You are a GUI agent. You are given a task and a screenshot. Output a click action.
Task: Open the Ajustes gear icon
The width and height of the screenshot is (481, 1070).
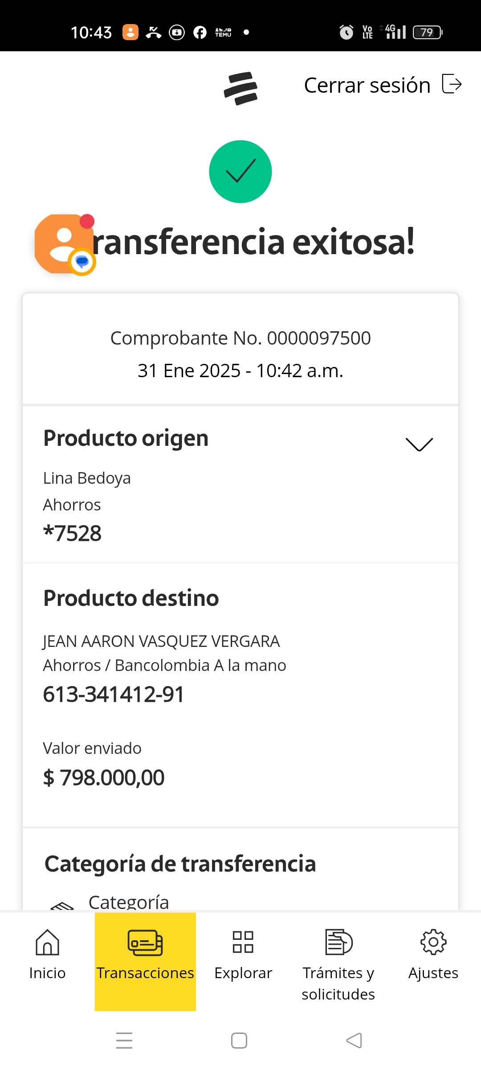433,942
